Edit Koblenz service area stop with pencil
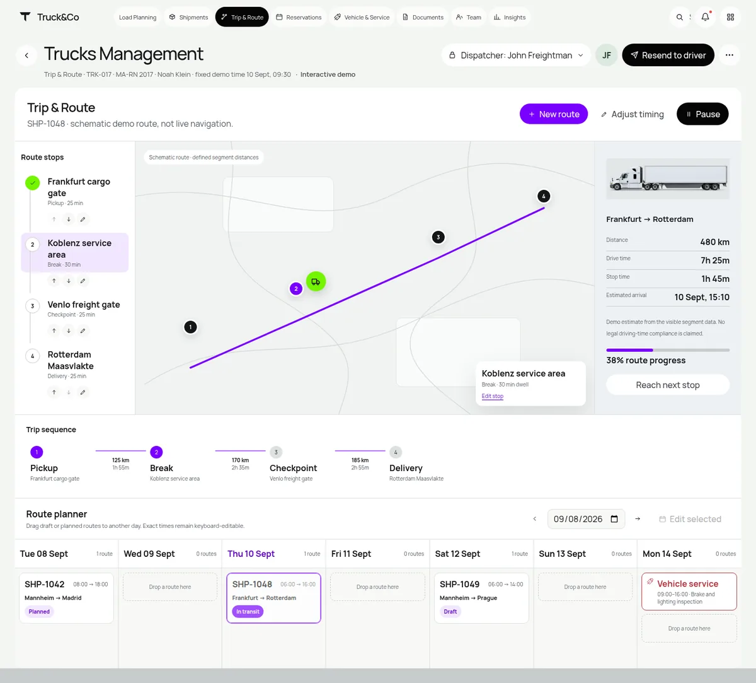This screenshot has height=683, width=756. click(83, 281)
